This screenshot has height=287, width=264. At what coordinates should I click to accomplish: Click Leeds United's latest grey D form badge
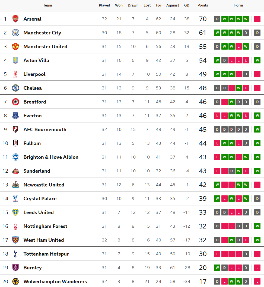257,212
